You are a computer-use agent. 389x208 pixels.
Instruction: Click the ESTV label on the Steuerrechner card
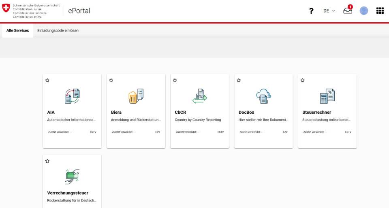coord(348,132)
